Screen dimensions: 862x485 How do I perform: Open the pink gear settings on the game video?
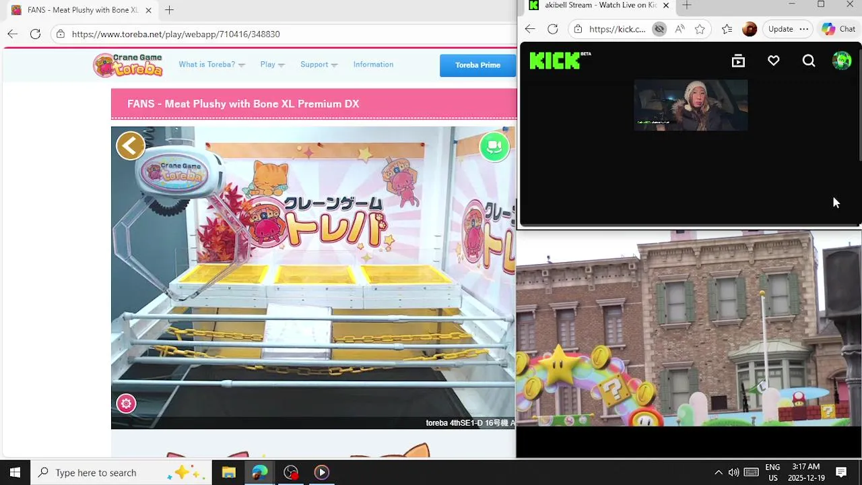click(x=126, y=403)
